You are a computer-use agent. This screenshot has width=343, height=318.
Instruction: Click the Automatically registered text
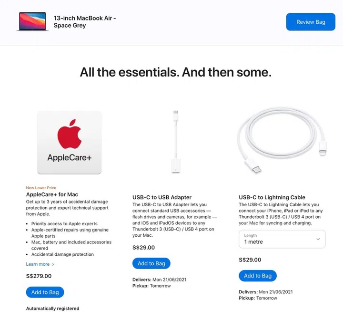[x=52, y=308]
